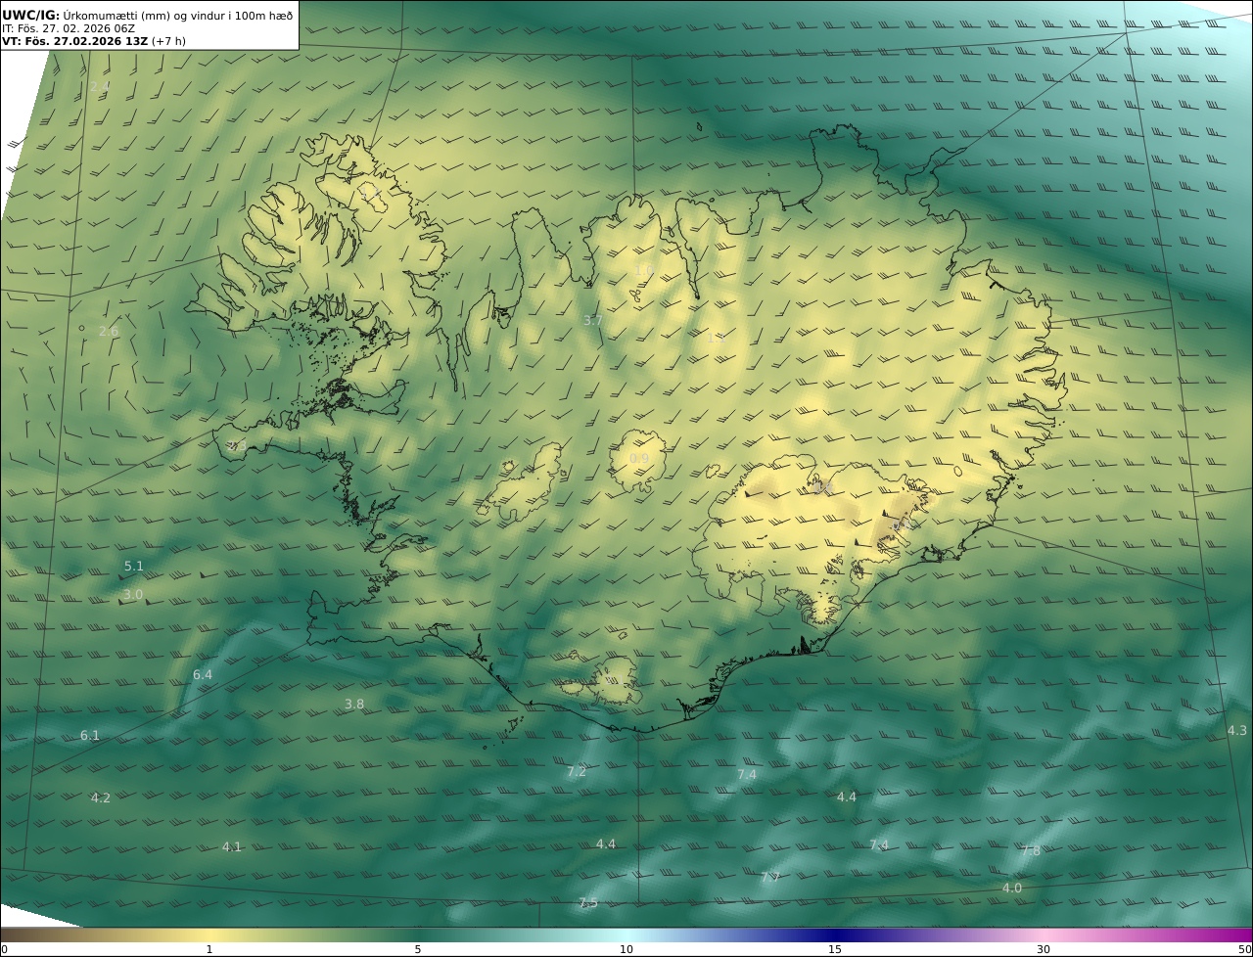Select the 7.2 value south of the coast
Viewport: 1253px width, 957px height.
point(577,771)
